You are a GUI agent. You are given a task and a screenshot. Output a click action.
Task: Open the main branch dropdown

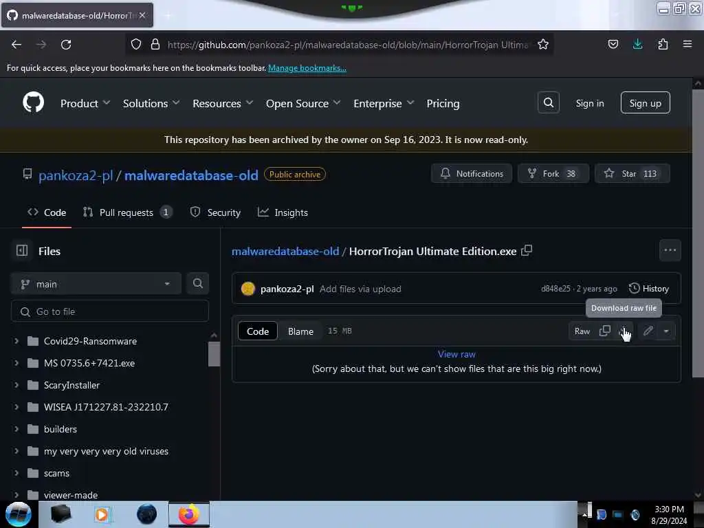[96, 284]
